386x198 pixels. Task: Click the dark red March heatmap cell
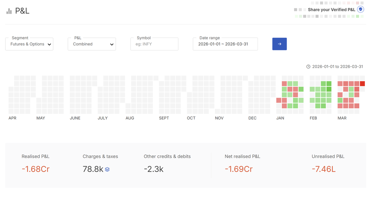[x=363, y=84]
